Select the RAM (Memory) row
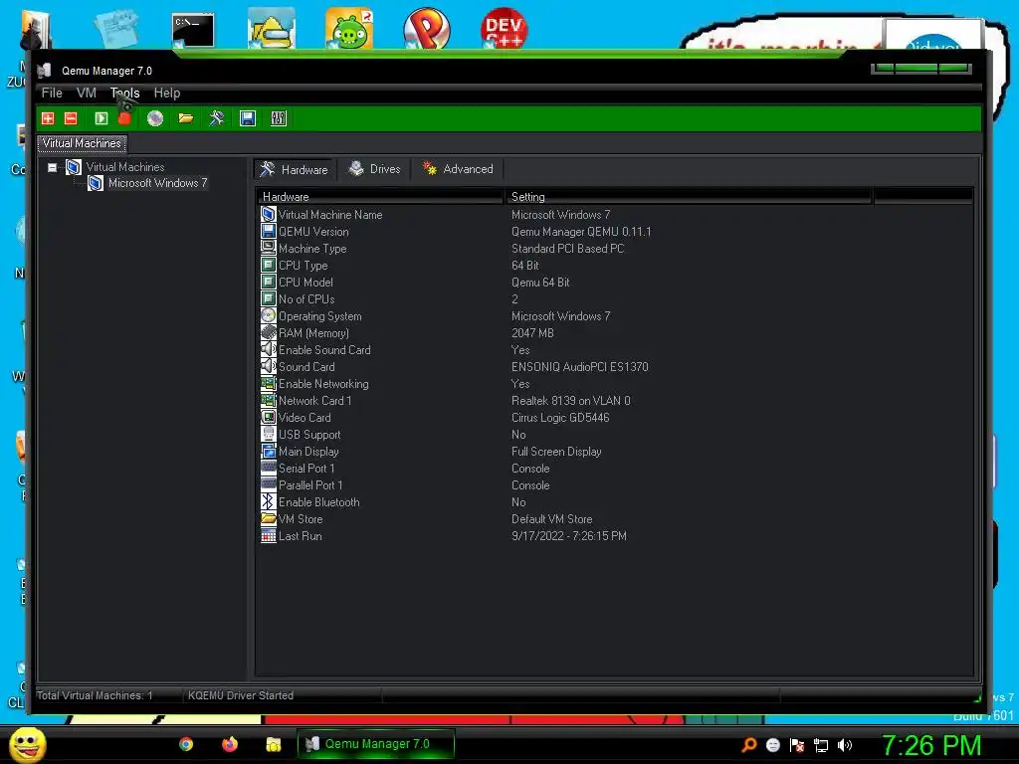 (615, 332)
